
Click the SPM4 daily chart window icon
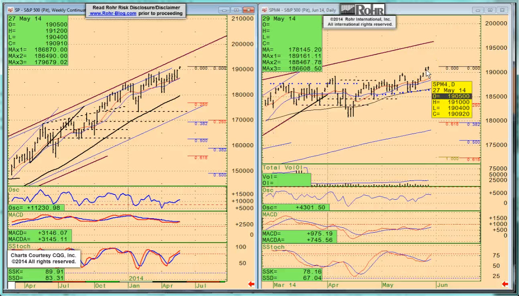point(265,10)
